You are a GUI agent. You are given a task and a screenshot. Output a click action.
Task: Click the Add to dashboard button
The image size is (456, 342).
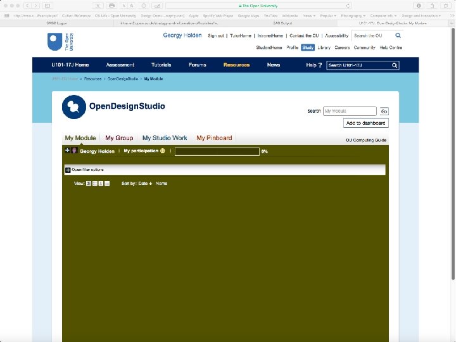coord(366,123)
